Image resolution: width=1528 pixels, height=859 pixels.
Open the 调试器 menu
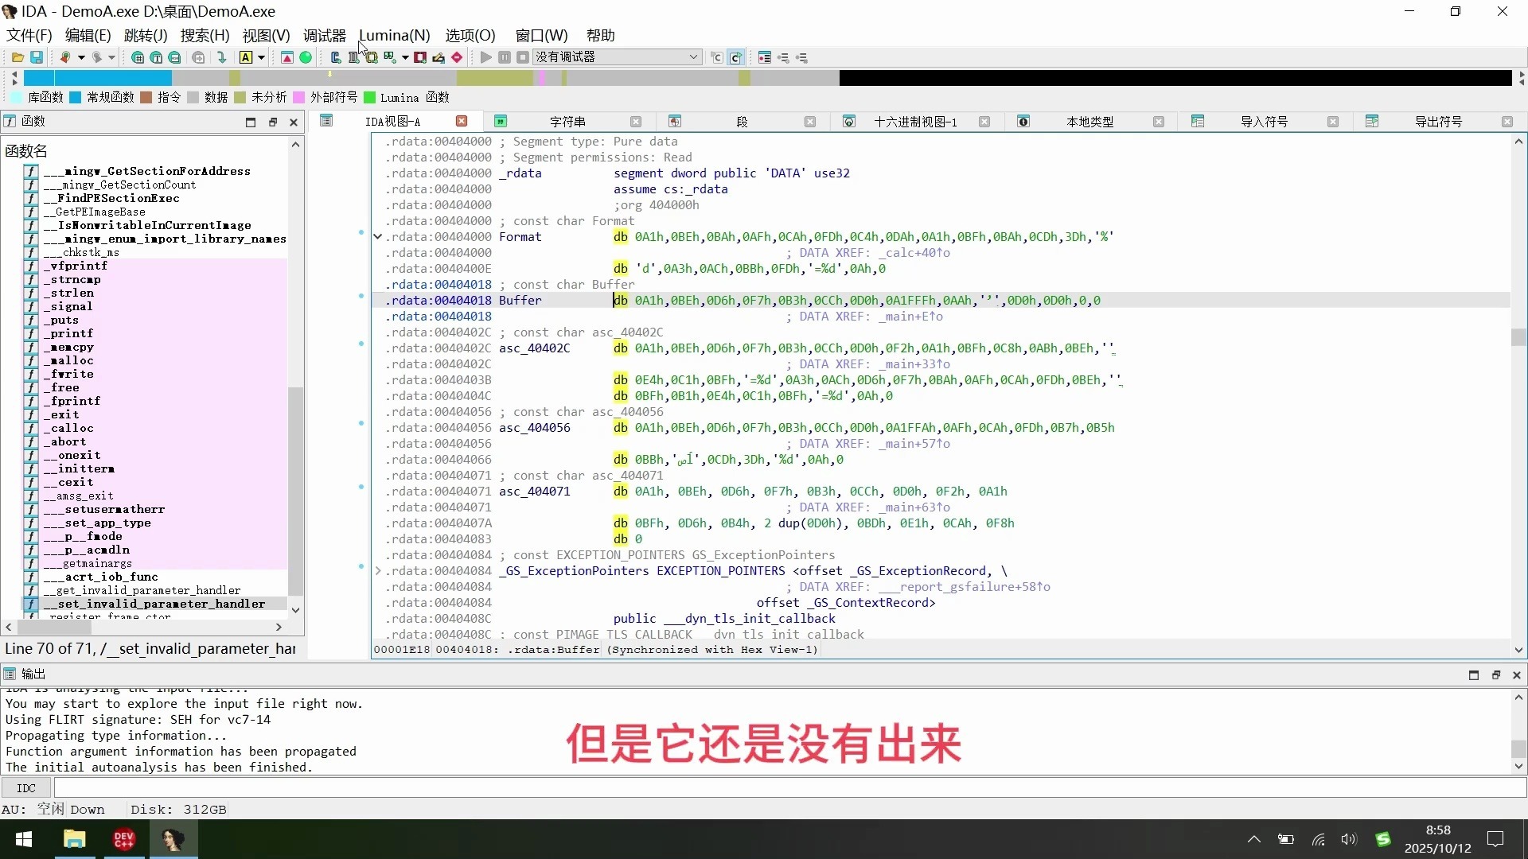324,35
